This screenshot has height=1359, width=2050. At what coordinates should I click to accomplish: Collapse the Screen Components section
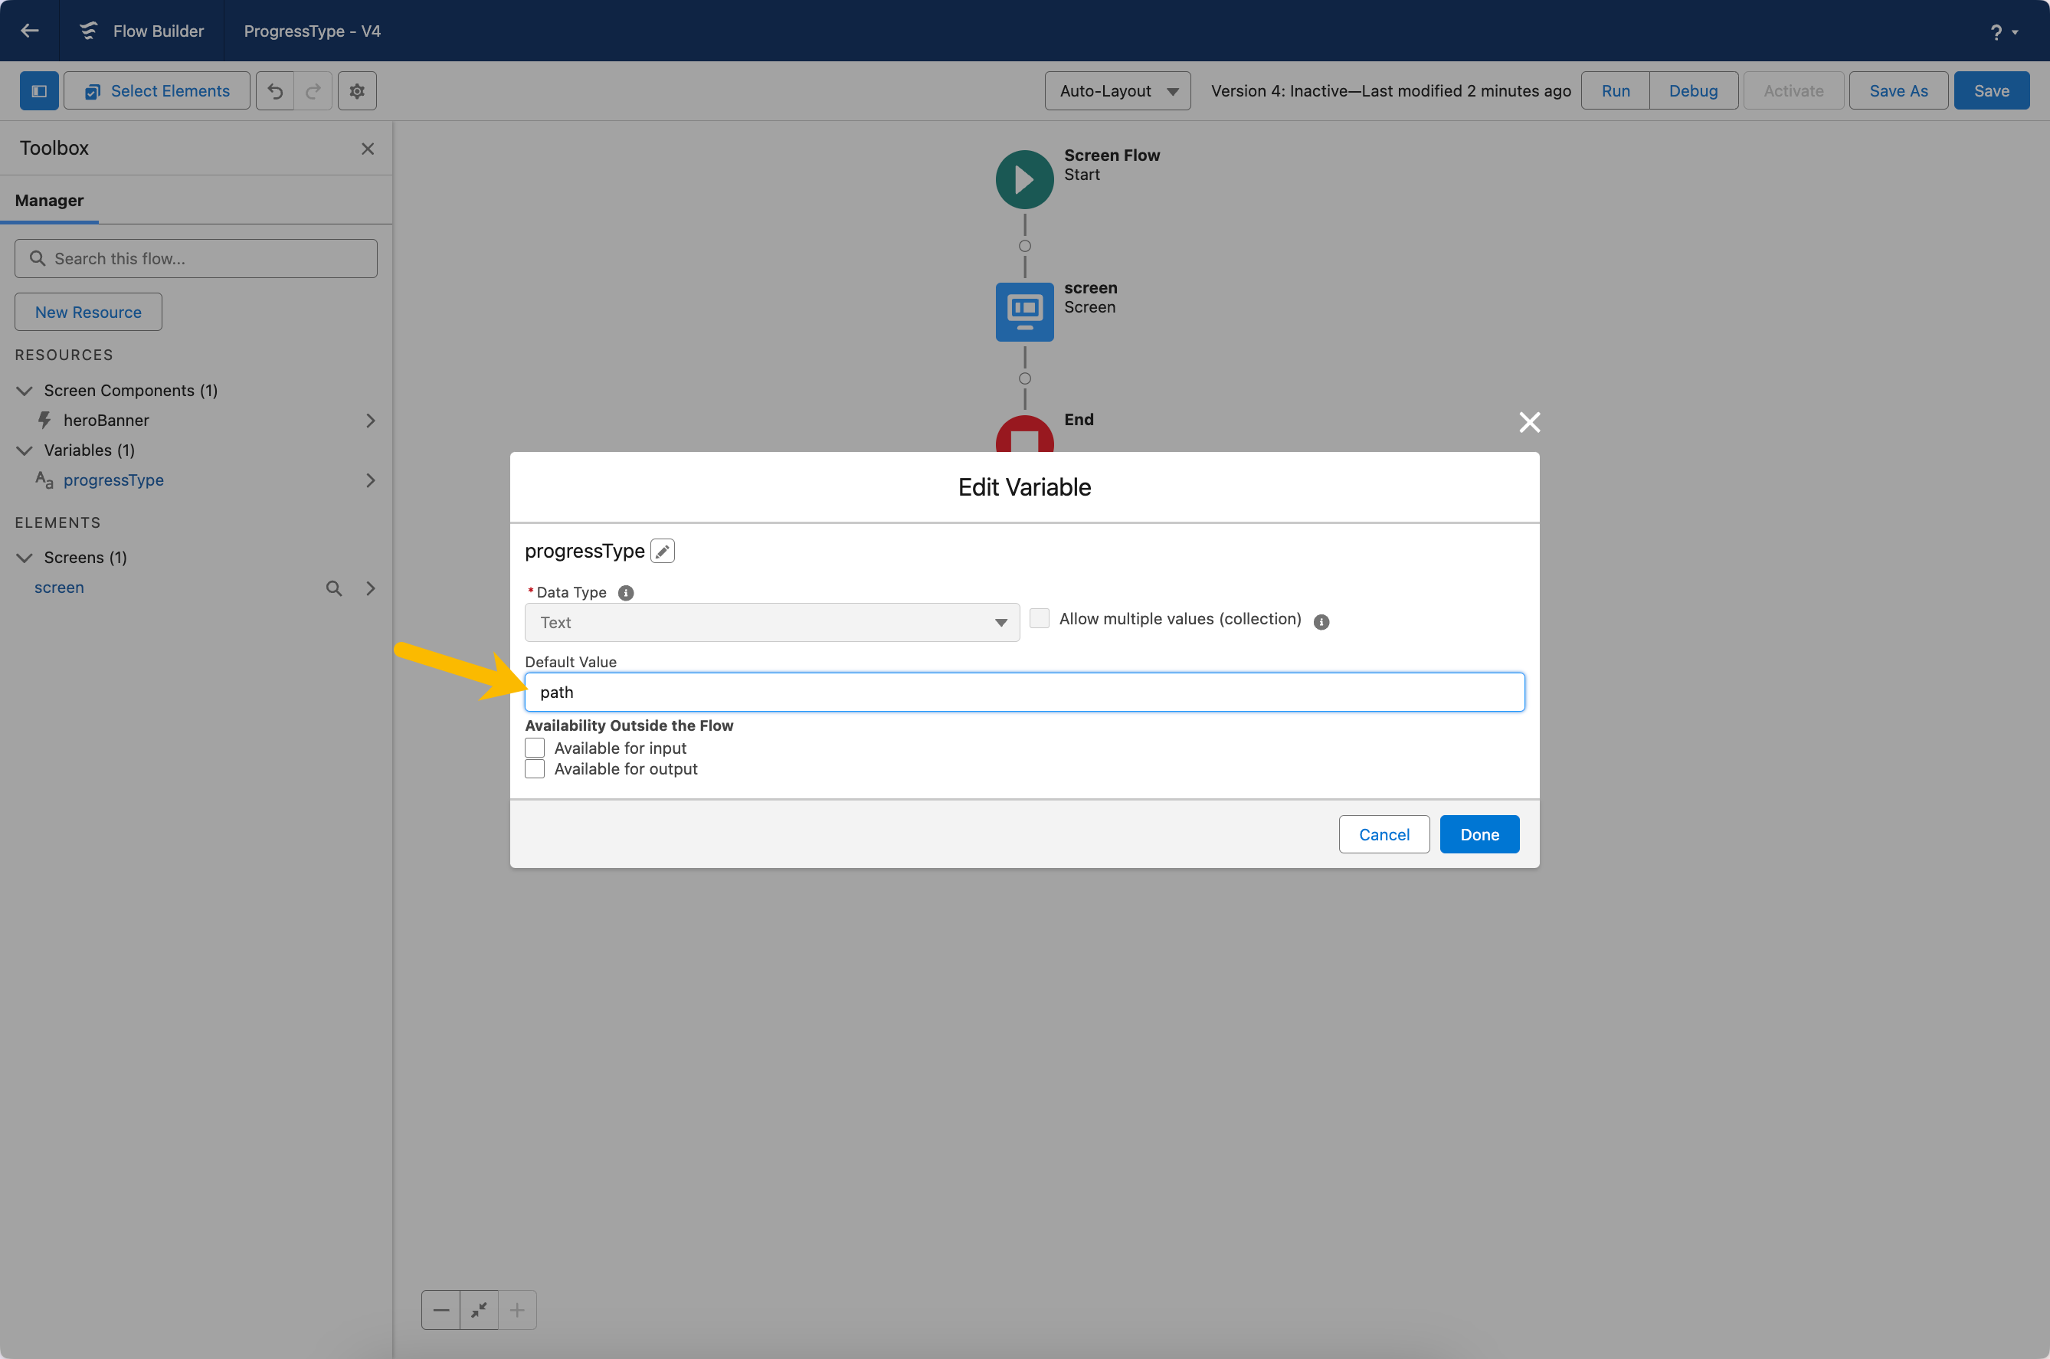[25, 391]
